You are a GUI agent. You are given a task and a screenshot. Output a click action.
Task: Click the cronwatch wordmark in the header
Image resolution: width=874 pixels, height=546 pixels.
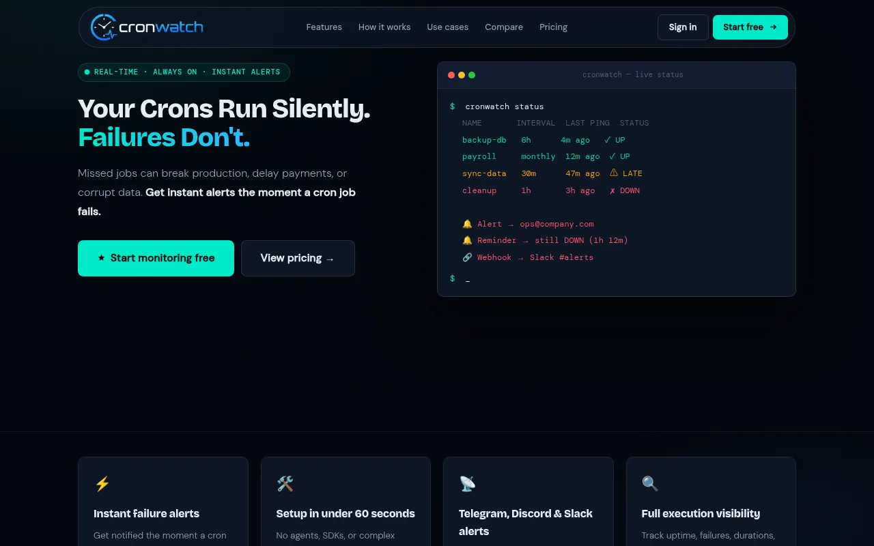pyautogui.click(x=161, y=27)
